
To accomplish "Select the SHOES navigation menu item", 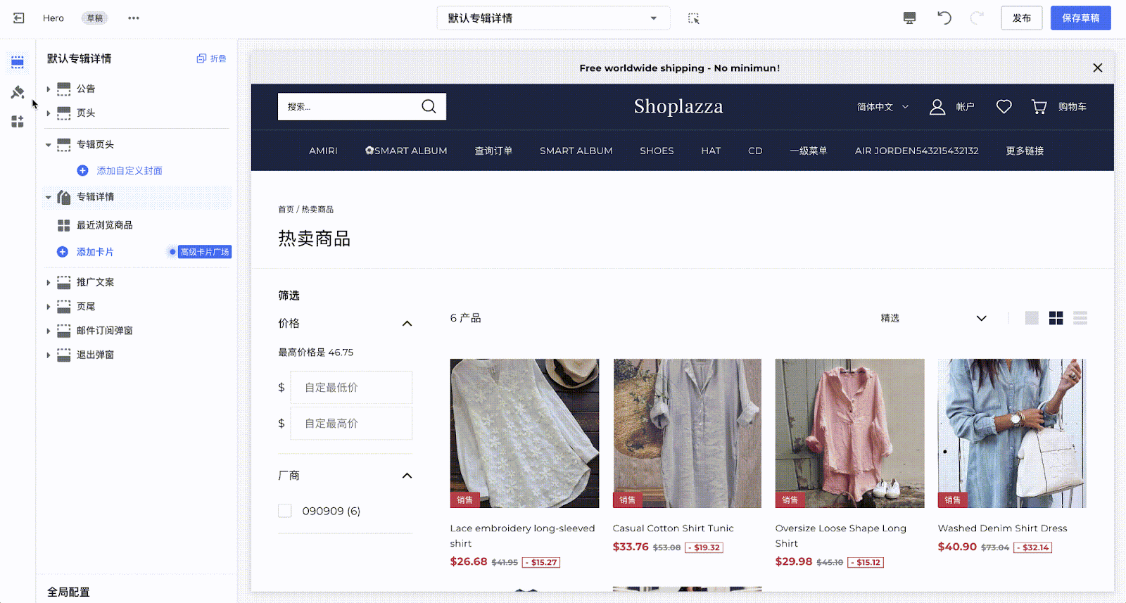I will point(657,151).
